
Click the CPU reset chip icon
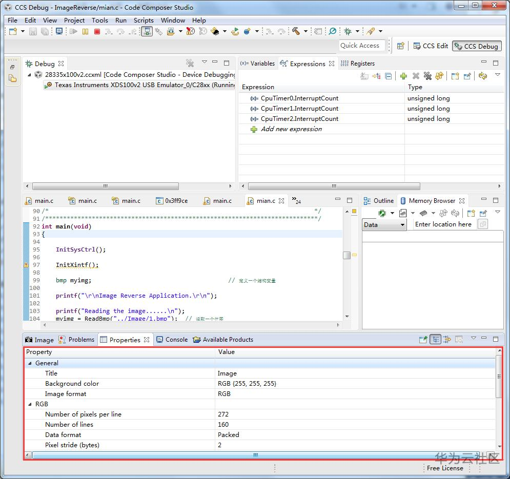tap(215, 31)
